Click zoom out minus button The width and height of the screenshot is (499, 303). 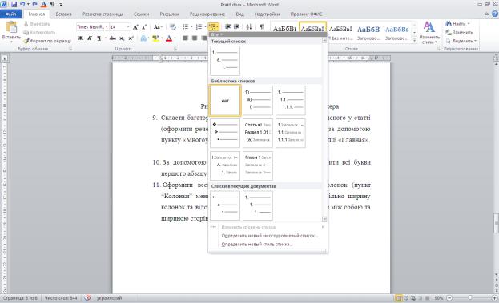tap(449, 298)
